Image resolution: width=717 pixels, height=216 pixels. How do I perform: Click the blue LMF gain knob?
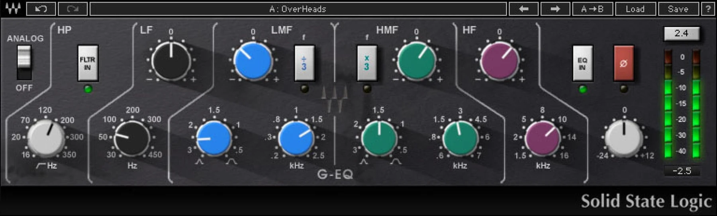[x=253, y=60]
